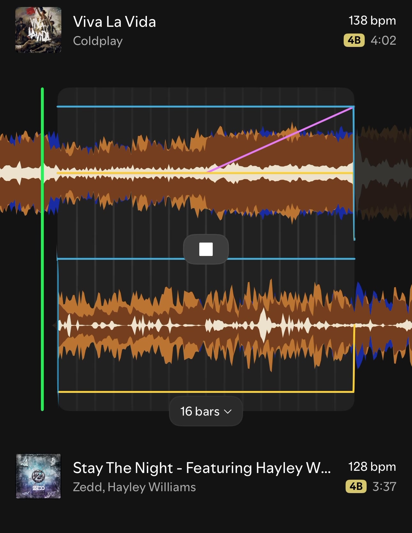Screen dimensions: 412x533
Task: Tap the Zedd Clarity album artwork
Action: (38, 476)
